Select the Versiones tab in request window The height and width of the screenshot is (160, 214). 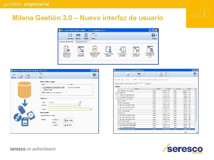pos(147,84)
